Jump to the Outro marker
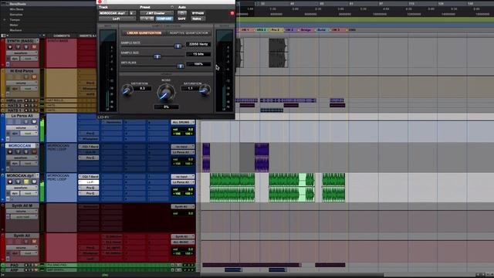The image size is (494, 278). coord(321,30)
